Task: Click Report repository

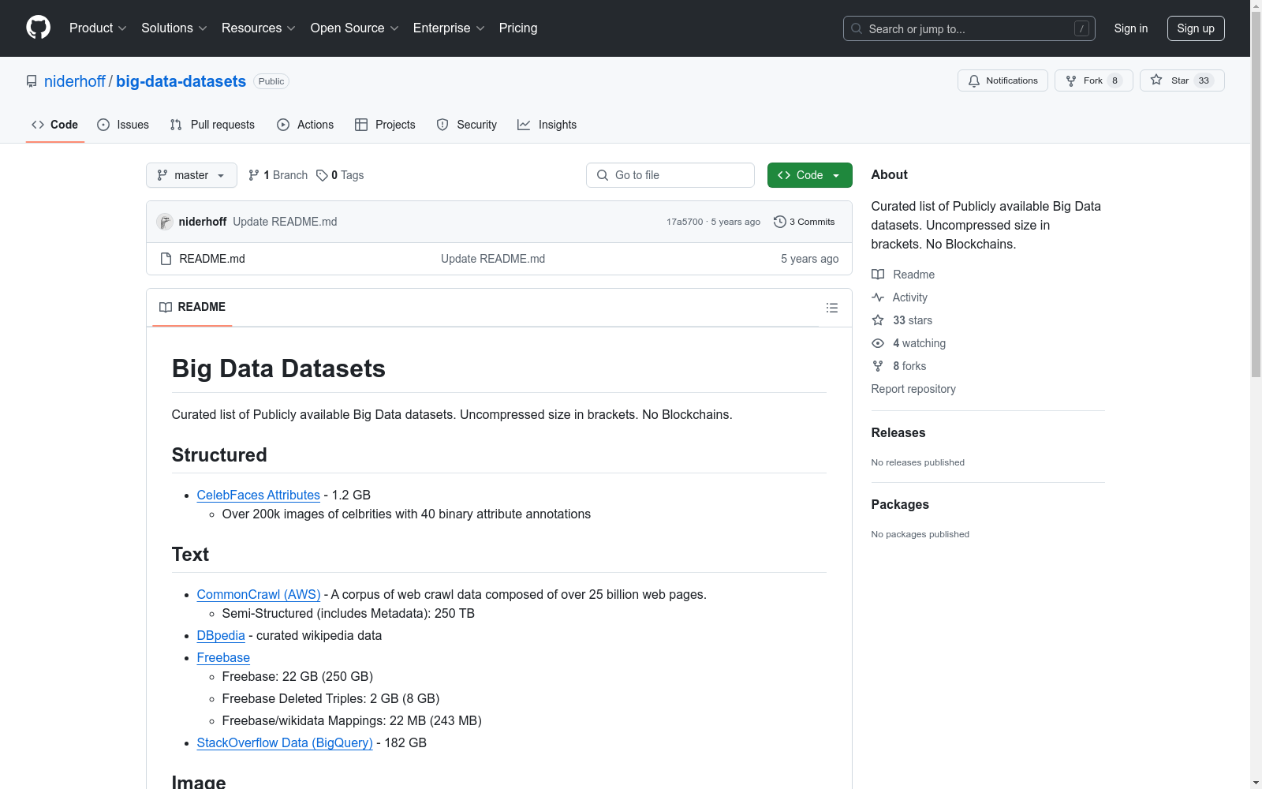Action: pyautogui.click(x=913, y=389)
